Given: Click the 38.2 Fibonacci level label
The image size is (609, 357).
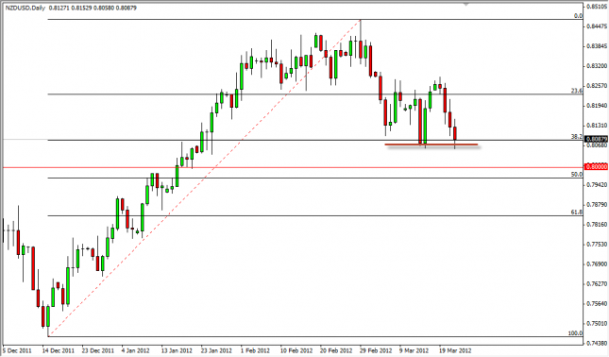Looking at the screenshot, I should [577, 136].
